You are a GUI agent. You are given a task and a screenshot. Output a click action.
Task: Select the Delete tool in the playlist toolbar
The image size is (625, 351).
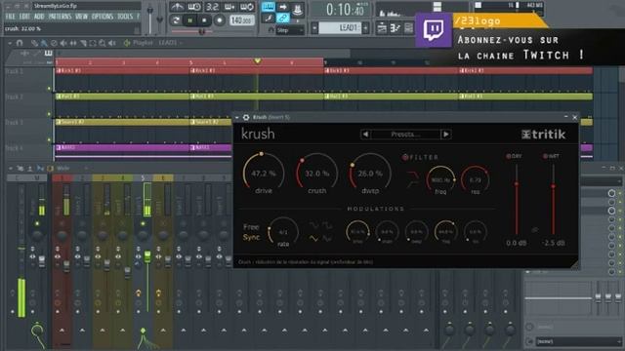(54, 43)
